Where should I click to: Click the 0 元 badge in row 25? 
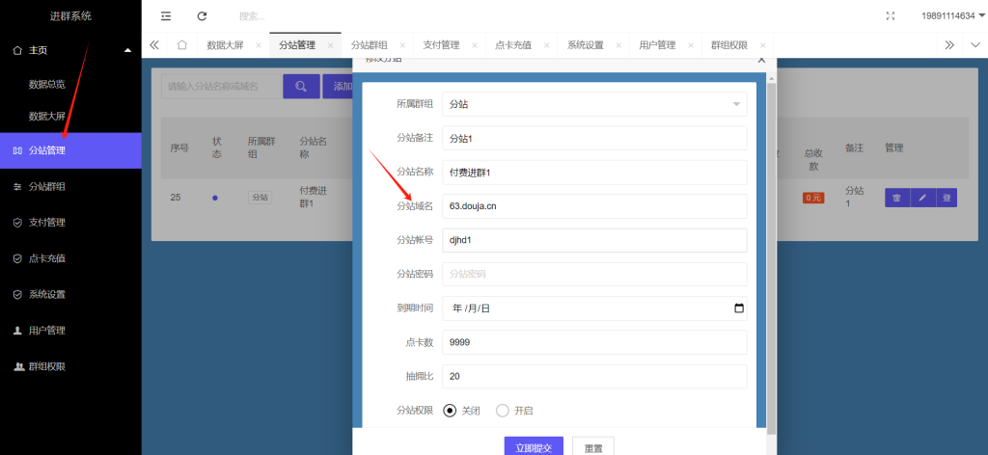pos(812,198)
